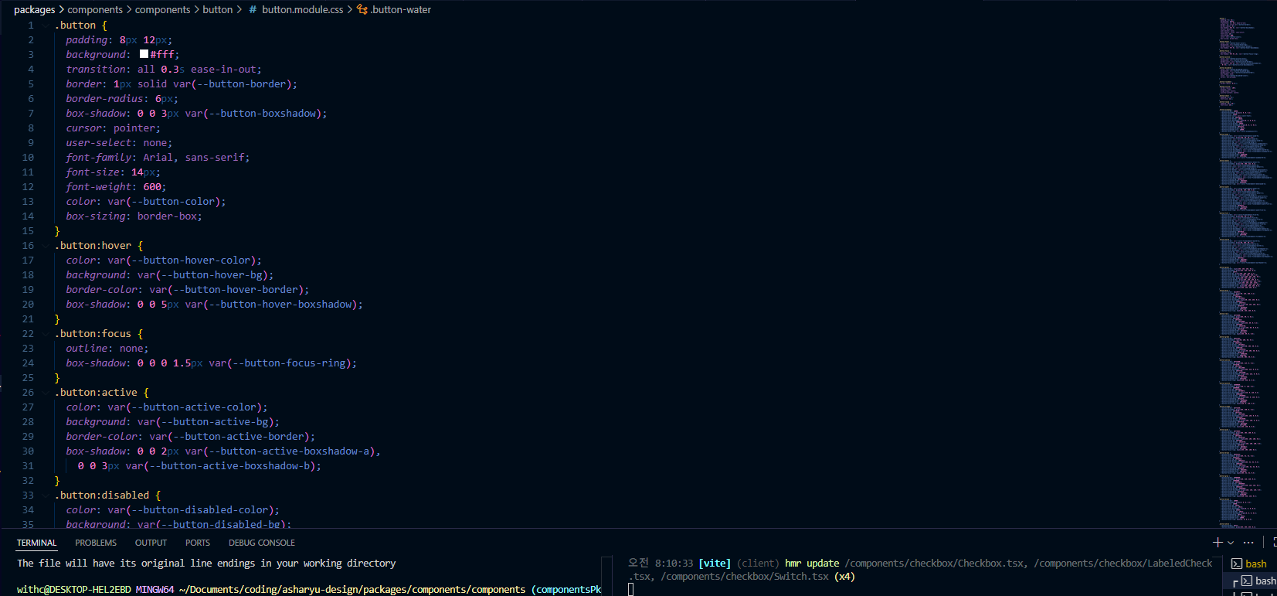This screenshot has height=596, width=1277.
Task: Open the launch profile dropdown chevron
Action: pyautogui.click(x=1231, y=543)
